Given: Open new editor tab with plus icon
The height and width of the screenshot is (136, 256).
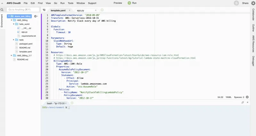Looking at the screenshot, I should coord(102,10).
